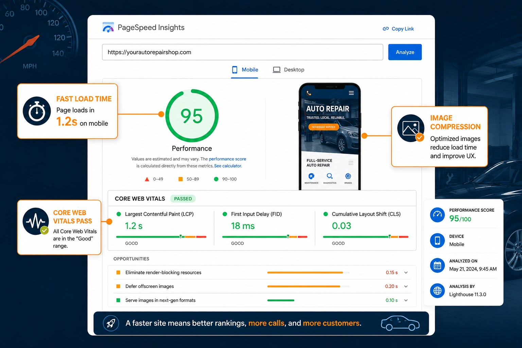Click the Maintenance icon in phone mockup

click(311, 176)
